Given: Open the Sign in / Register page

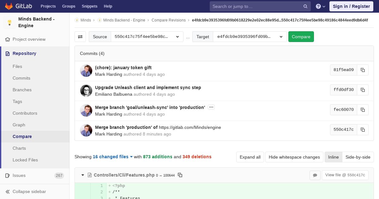Looking at the screenshot, I should 351,6.
